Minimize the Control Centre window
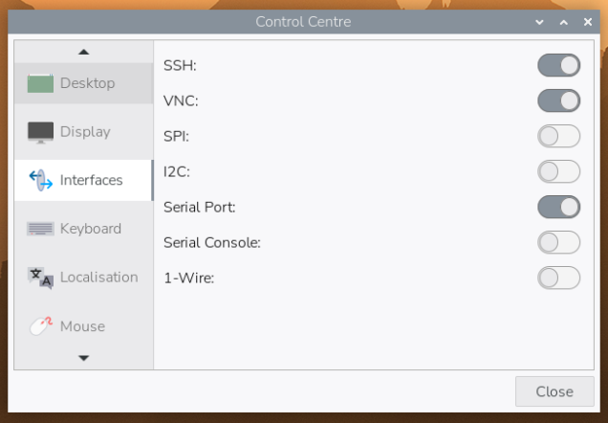The width and height of the screenshot is (608, 423). coord(541,21)
